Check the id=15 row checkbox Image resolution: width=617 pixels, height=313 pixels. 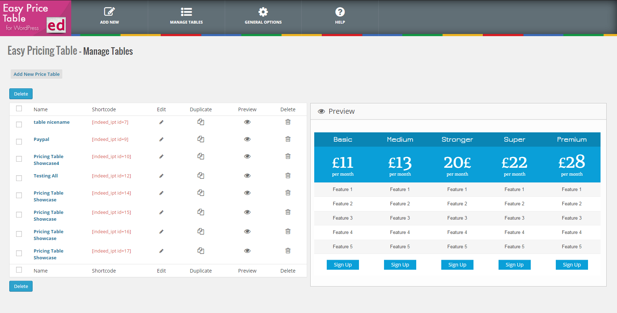pyautogui.click(x=19, y=215)
